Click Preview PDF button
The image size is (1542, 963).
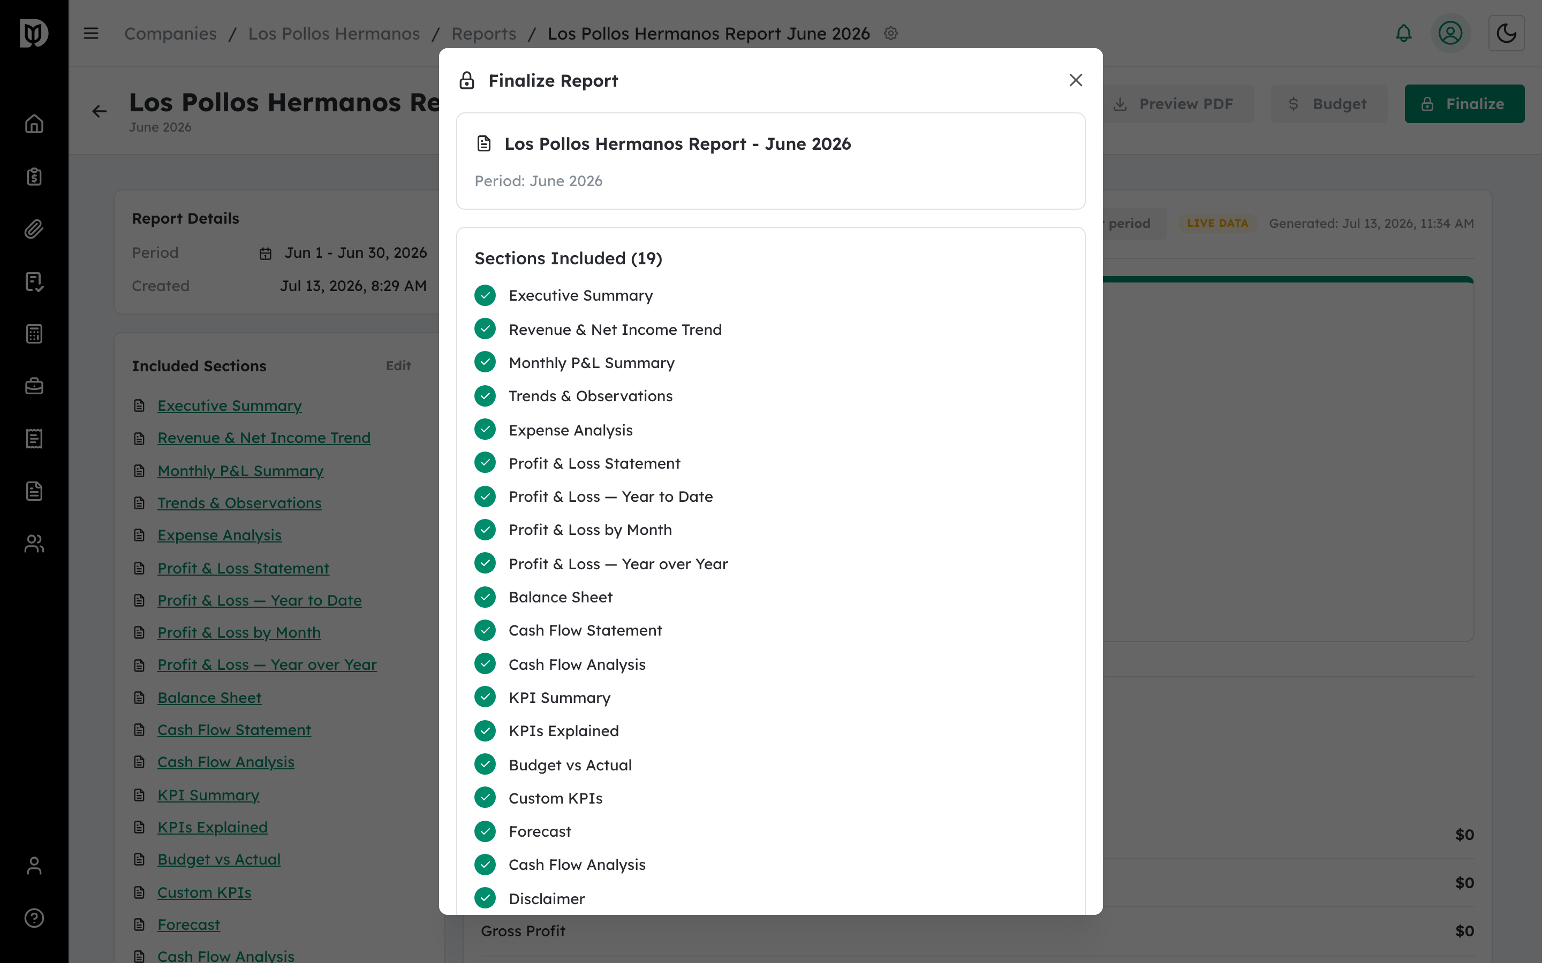[x=1174, y=104]
